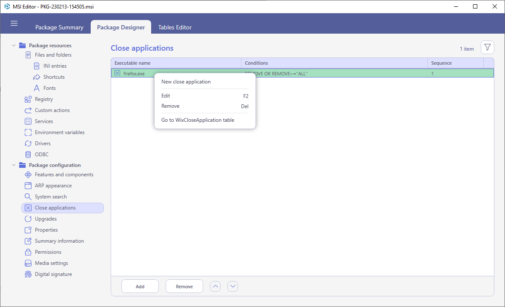Click the INI entries icon
The image size is (505, 307).
37,66
